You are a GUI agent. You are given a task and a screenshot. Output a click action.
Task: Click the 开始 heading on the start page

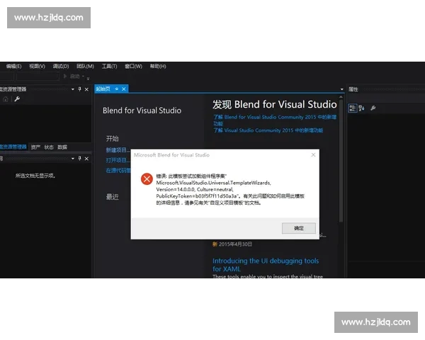pyautogui.click(x=112, y=139)
